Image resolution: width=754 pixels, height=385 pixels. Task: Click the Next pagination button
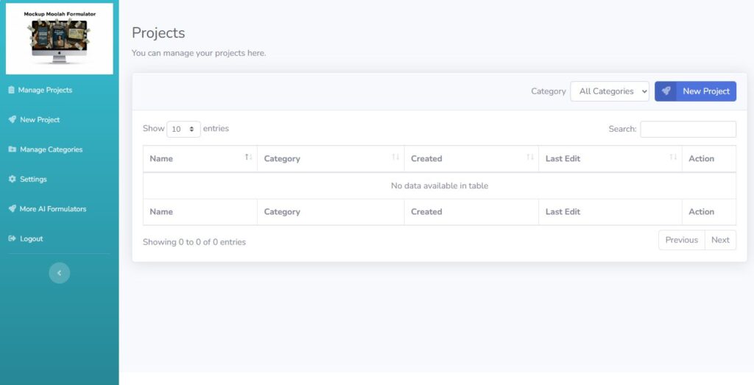(x=720, y=240)
